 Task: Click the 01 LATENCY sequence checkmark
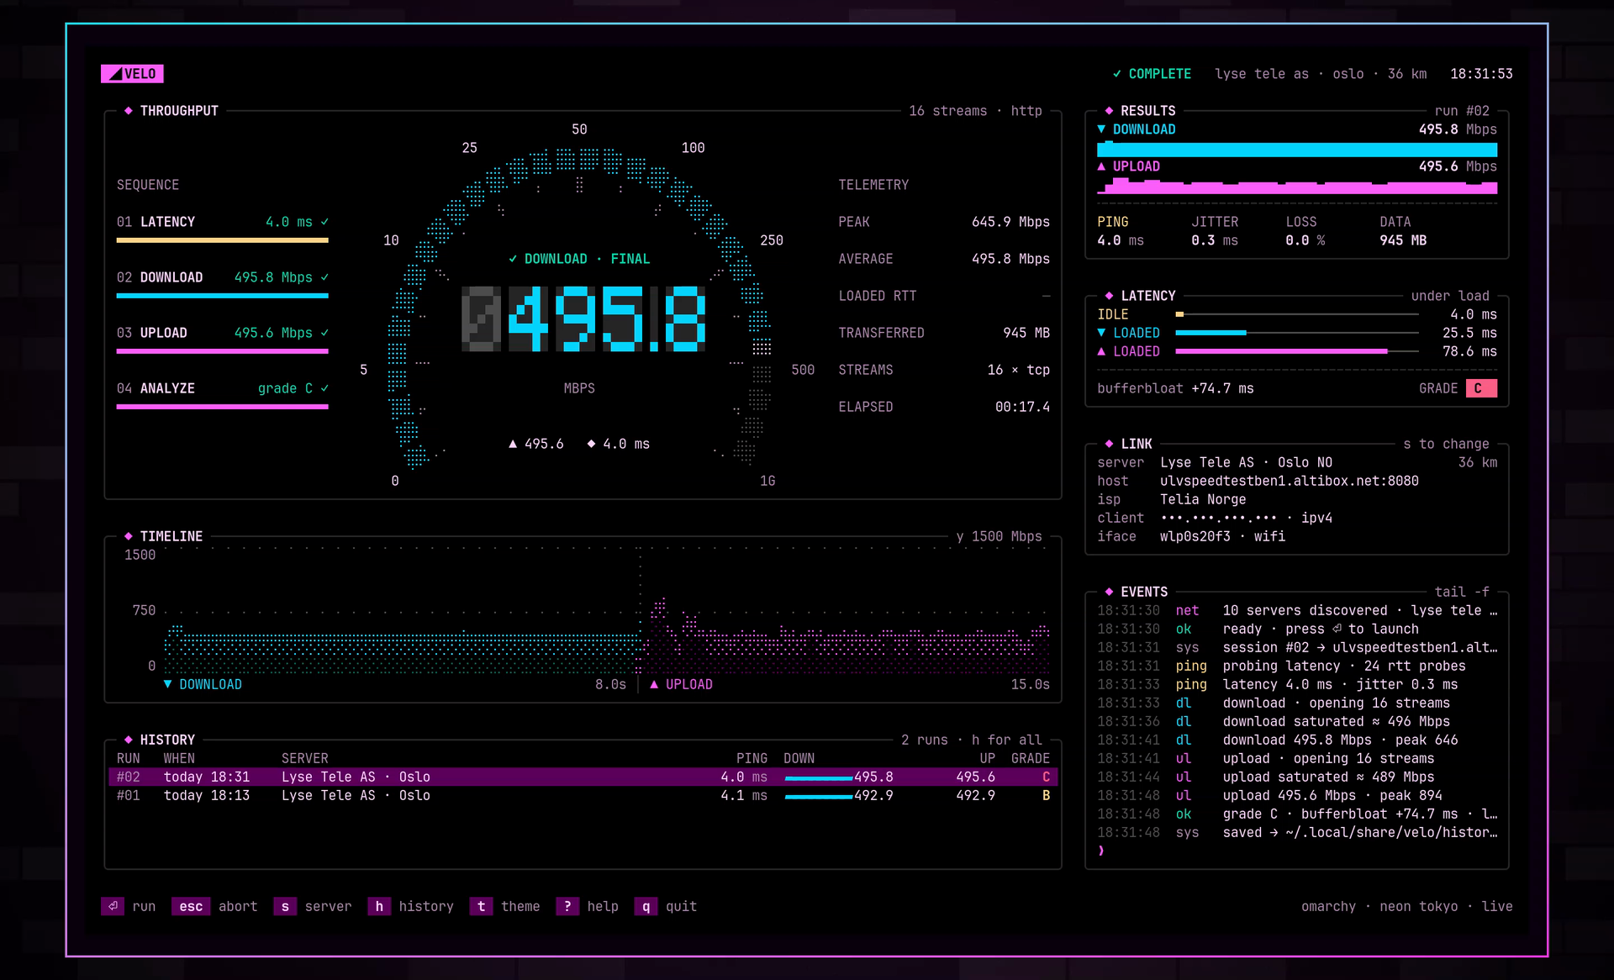tap(324, 222)
